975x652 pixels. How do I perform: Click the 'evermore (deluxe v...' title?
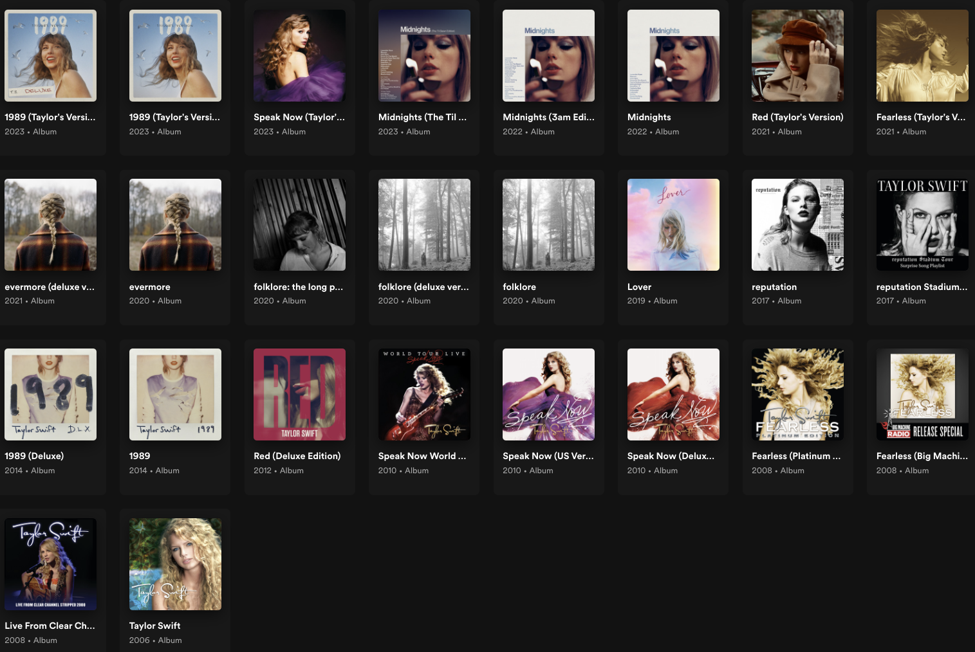click(x=50, y=287)
